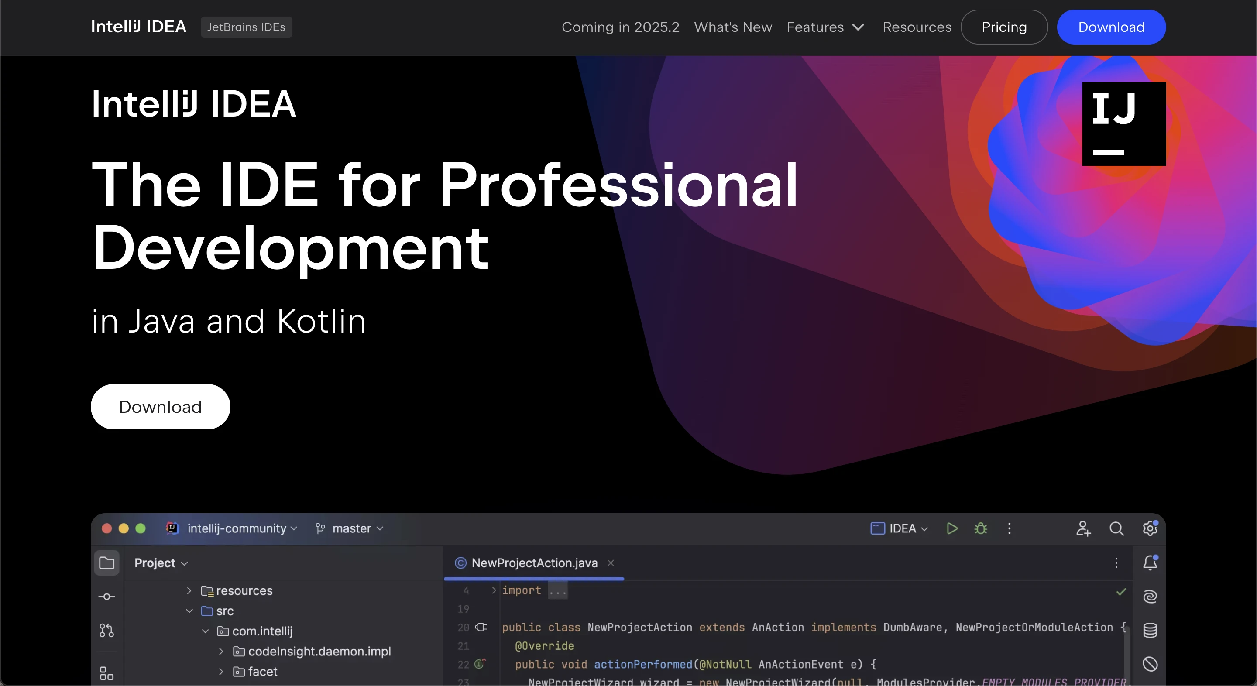
Task: Open the Commit tool window icon
Action: (106, 596)
